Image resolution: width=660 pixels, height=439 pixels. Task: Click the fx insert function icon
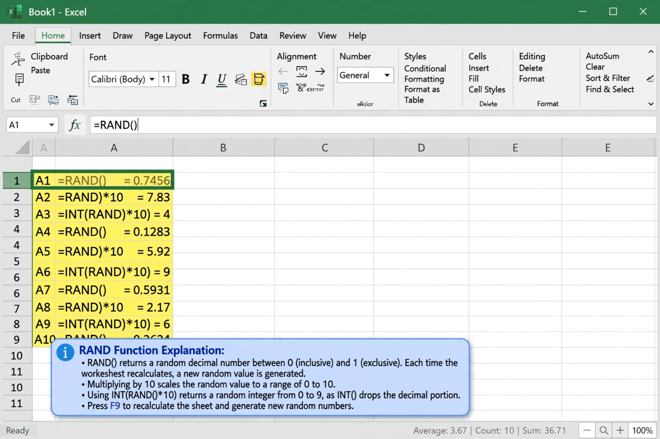[x=75, y=125]
